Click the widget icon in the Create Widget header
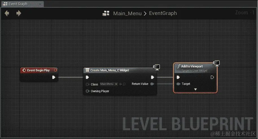This screenshot has height=139, width=258. (88, 70)
